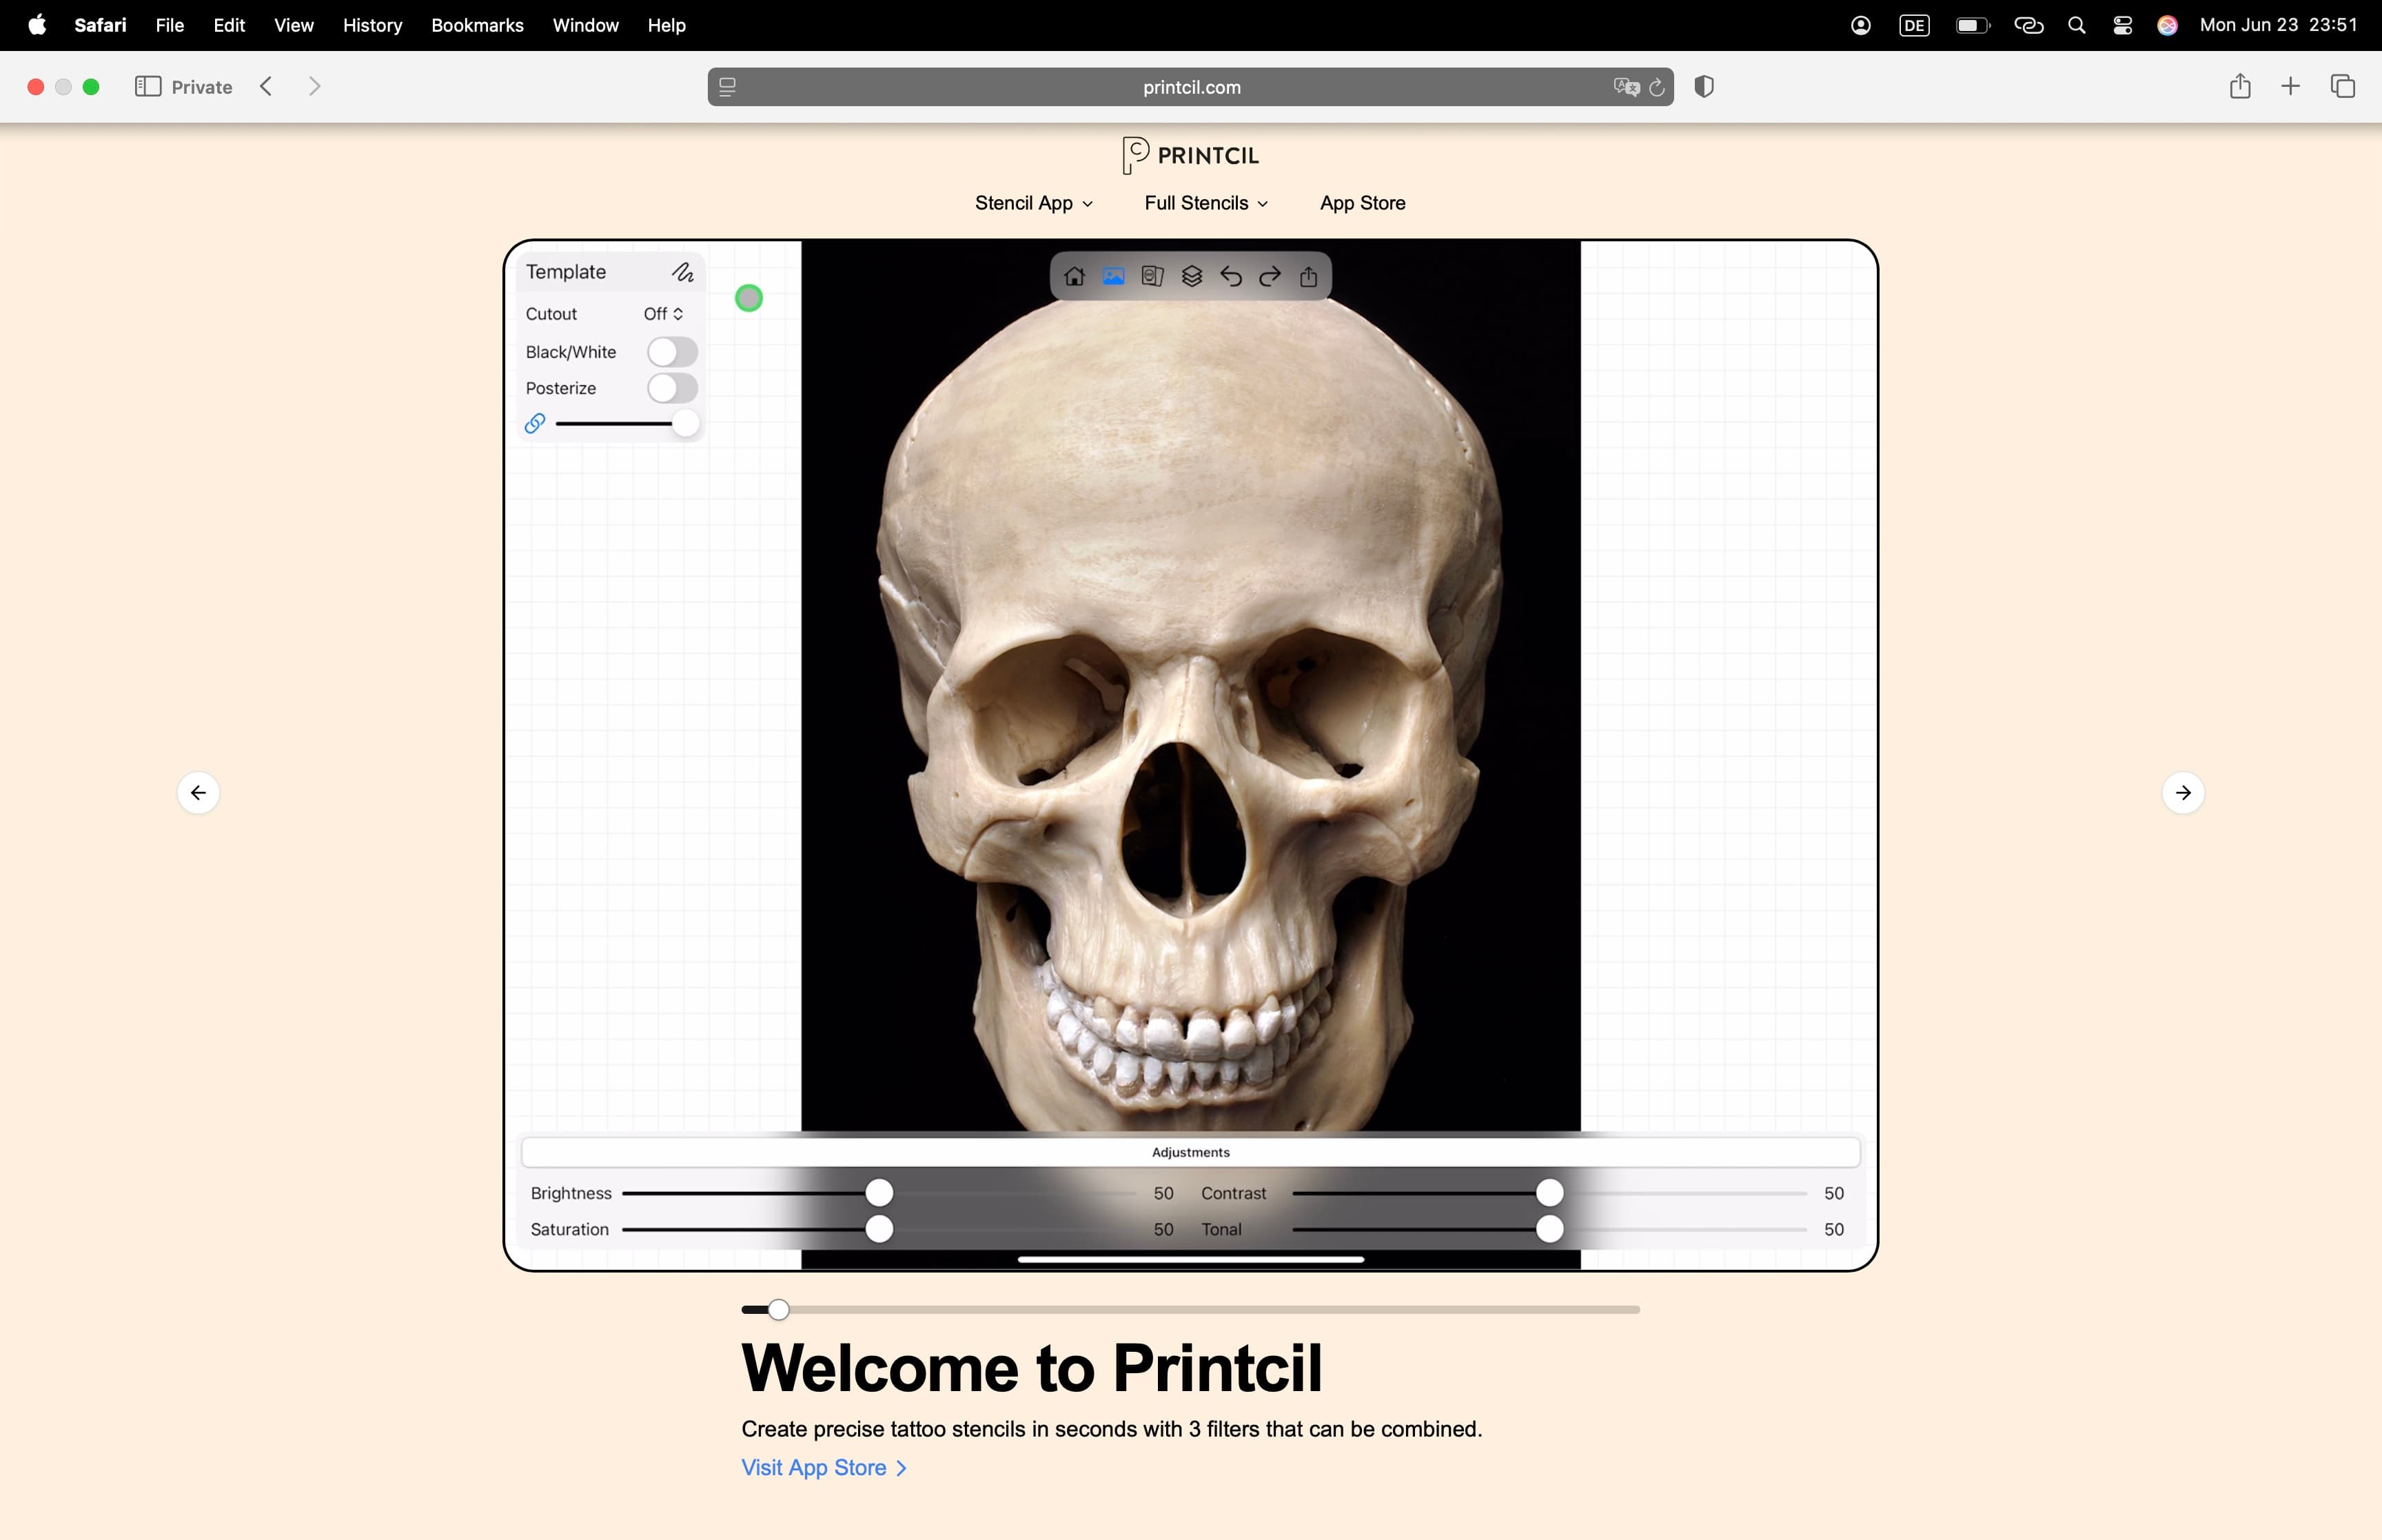Click the home icon in the stencil toolbar
2382x1540 pixels.
pyautogui.click(x=1075, y=277)
